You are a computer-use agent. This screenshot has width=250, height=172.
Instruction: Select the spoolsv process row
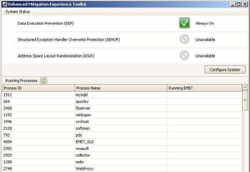[x=122, y=102]
